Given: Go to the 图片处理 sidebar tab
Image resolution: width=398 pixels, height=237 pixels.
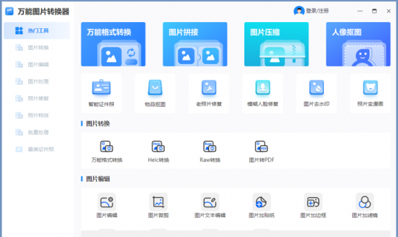Looking at the screenshot, I should tap(37, 81).
